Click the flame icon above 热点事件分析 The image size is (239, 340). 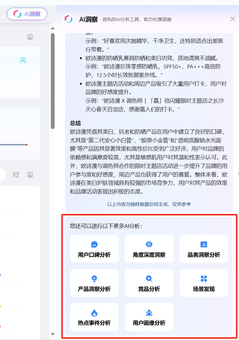pyautogui.click(x=94, y=313)
